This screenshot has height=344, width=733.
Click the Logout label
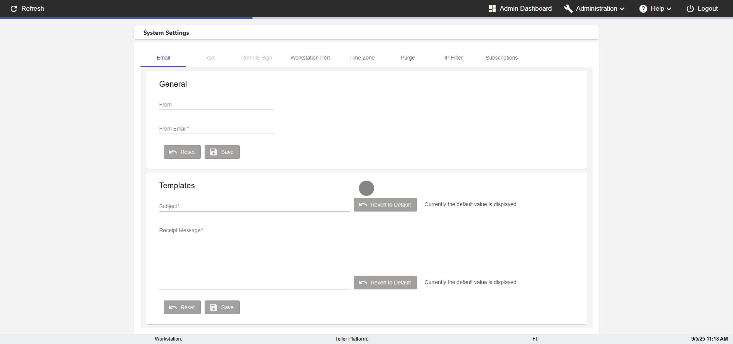point(707,9)
